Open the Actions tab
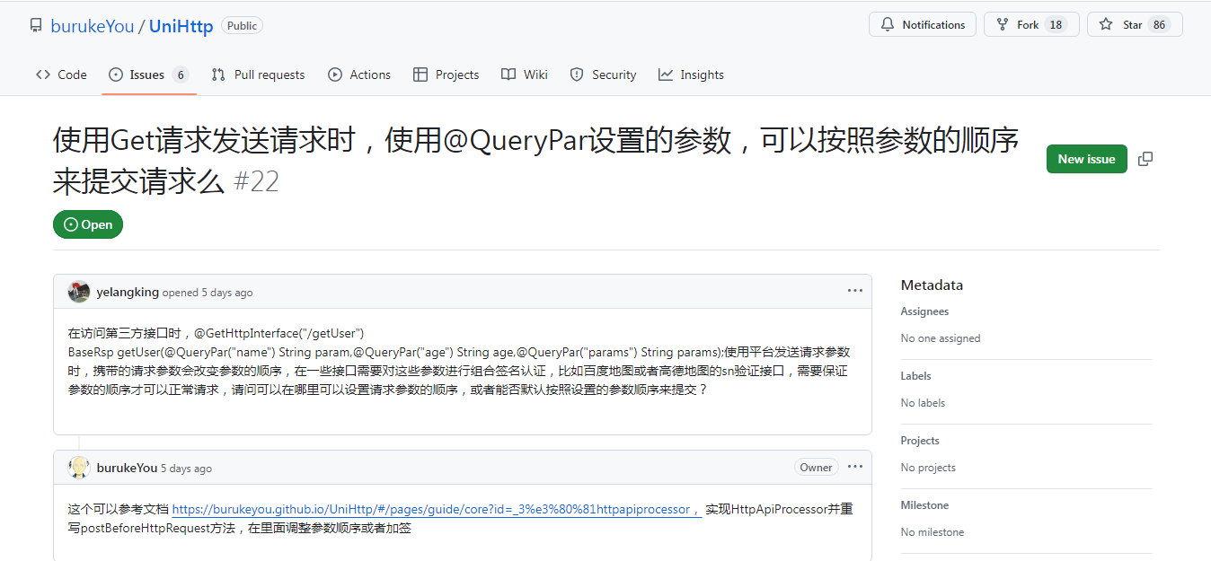This screenshot has width=1211, height=561. click(x=359, y=75)
